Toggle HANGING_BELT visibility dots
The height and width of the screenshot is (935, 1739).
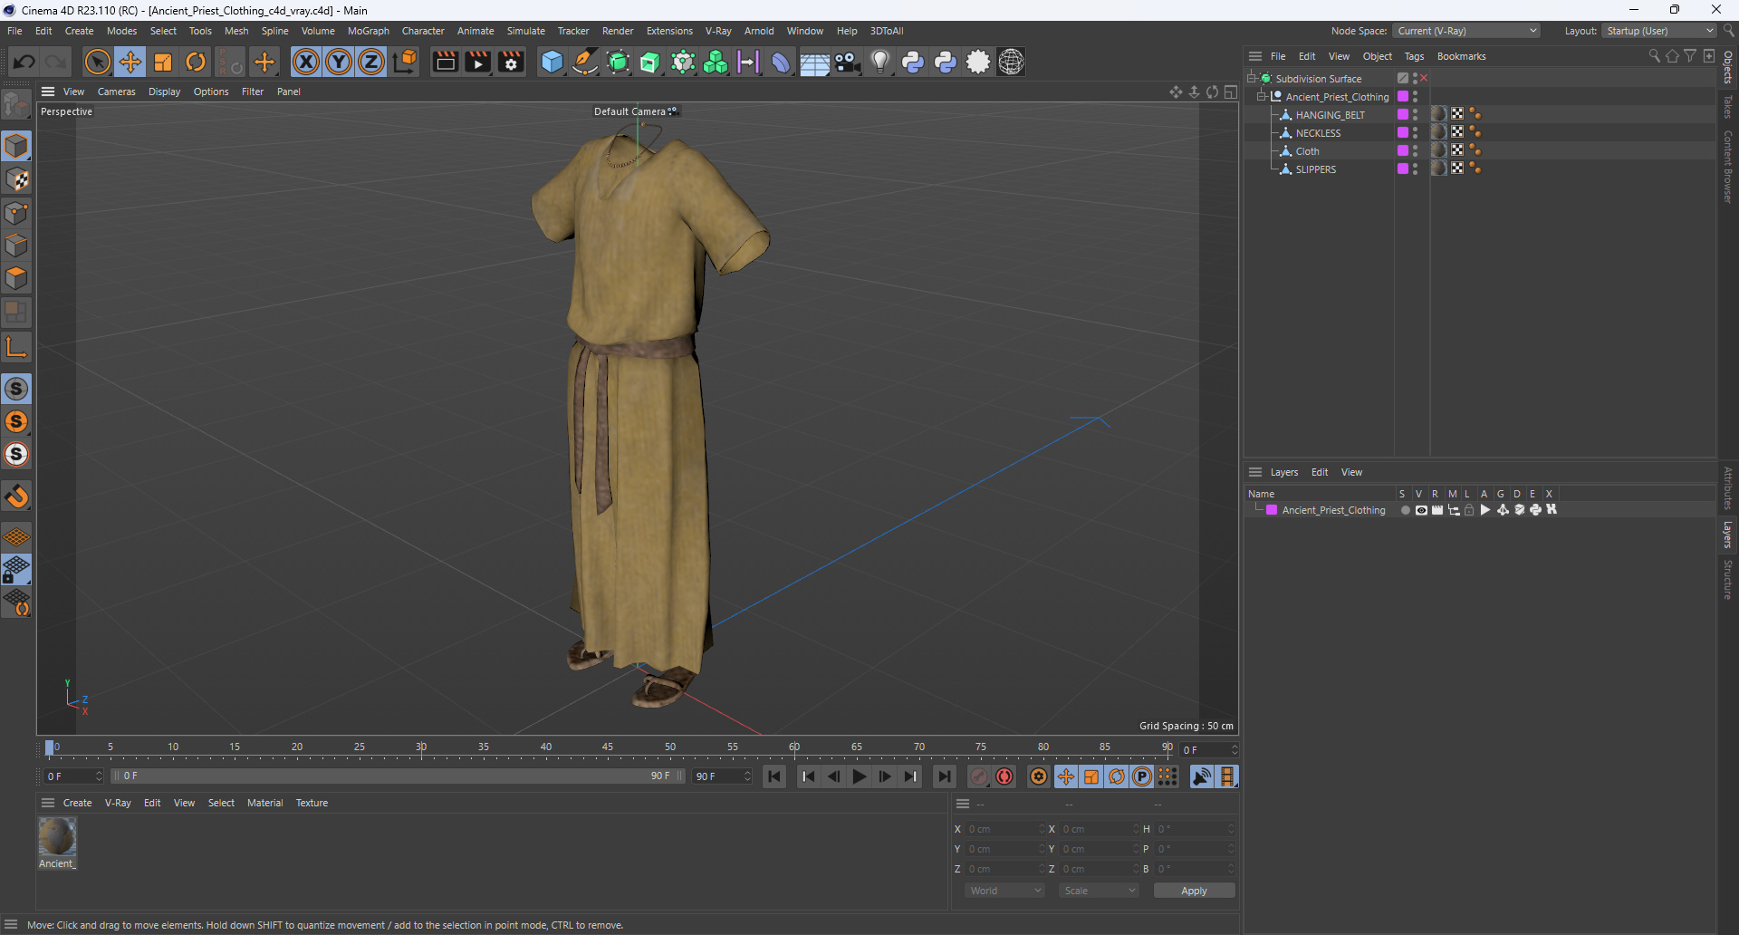click(1415, 114)
